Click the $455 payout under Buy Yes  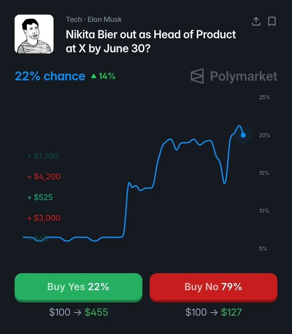pyautogui.click(x=96, y=312)
